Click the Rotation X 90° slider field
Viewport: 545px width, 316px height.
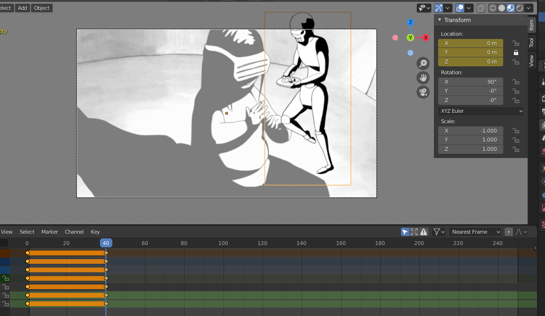point(471,82)
